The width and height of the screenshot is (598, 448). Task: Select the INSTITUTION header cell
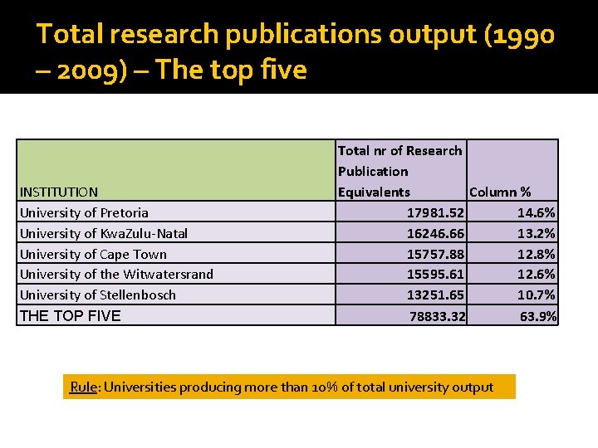pyautogui.click(x=176, y=170)
